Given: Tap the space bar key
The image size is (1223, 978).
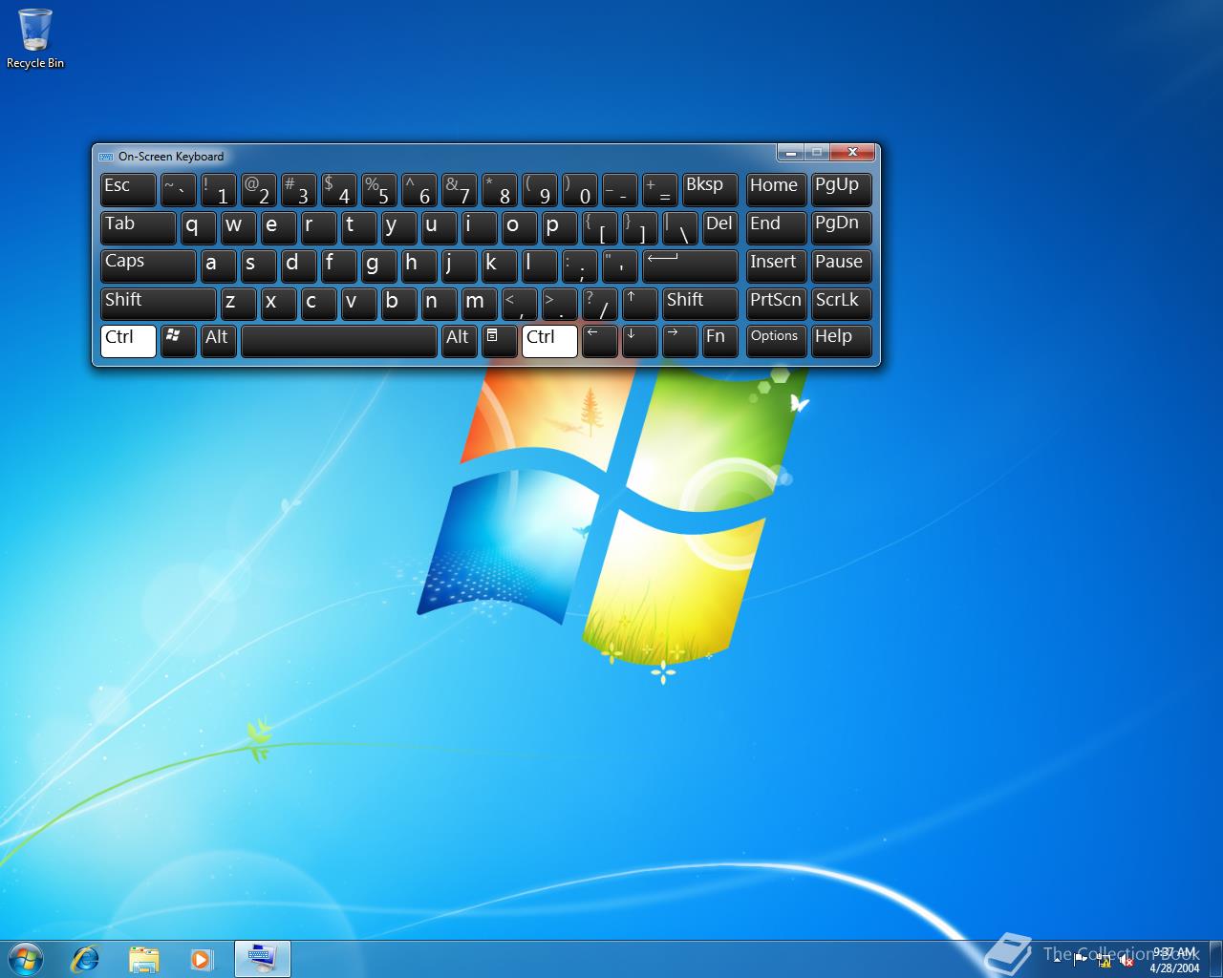Looking at the screenshot, I should [x=339, y=341].
